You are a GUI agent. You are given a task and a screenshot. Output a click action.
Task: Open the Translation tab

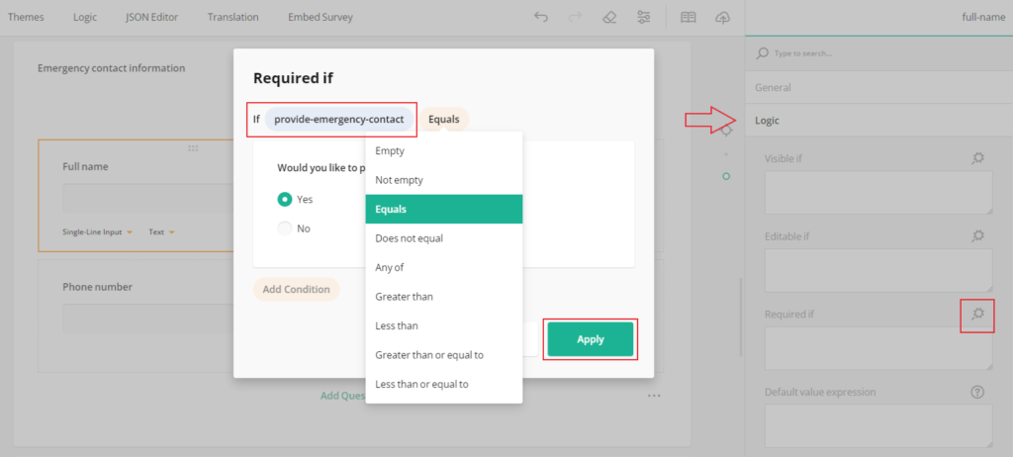tap(232, 17)
